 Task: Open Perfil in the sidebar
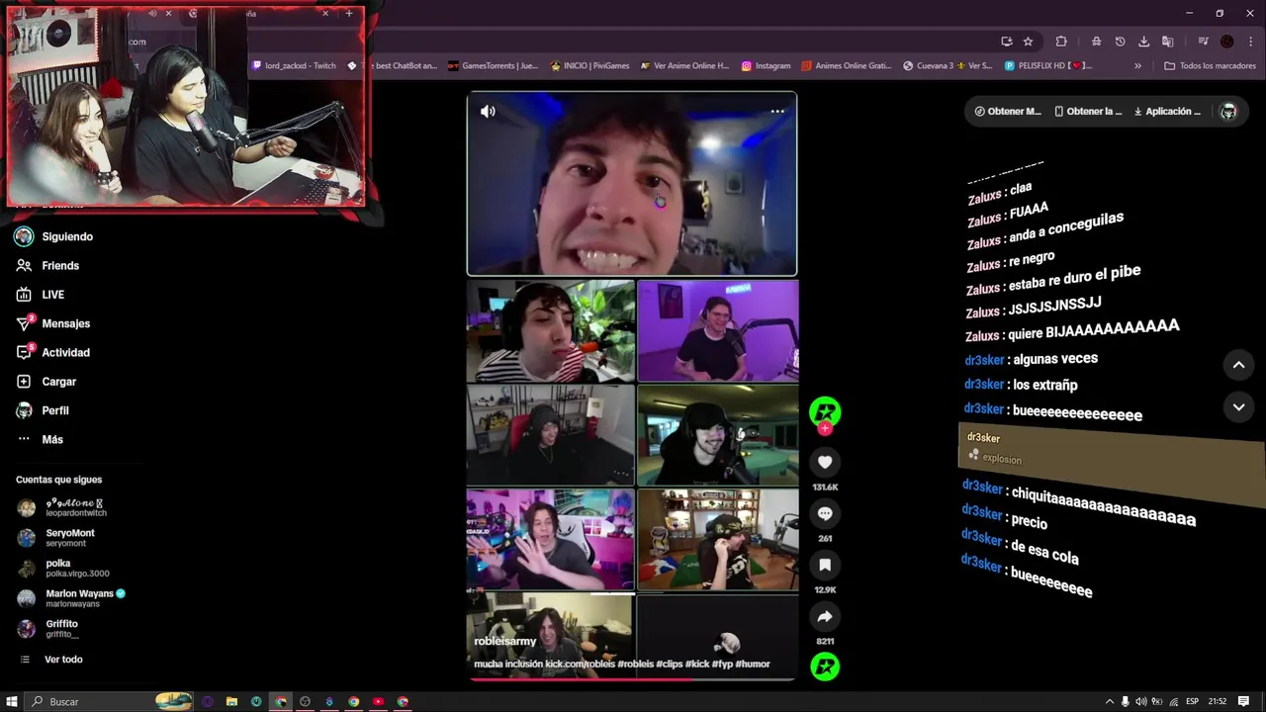tap(44, 410)
